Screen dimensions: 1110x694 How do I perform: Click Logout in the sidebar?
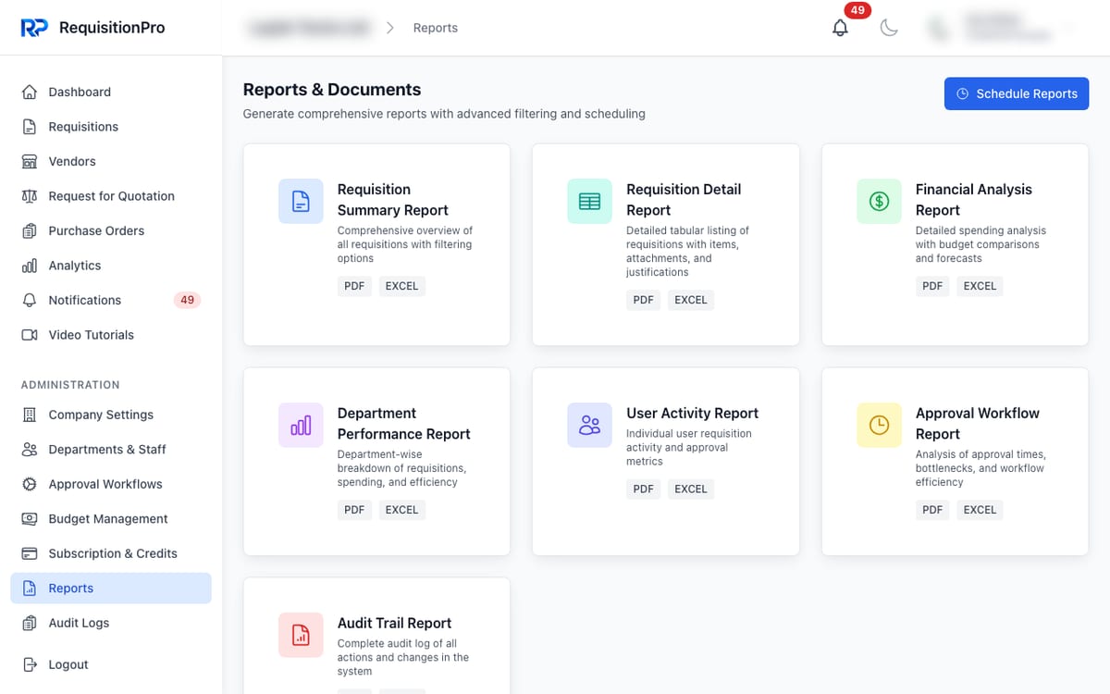pos(111,664)
